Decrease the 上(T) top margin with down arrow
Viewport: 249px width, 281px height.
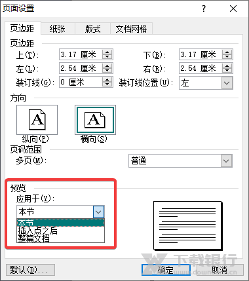tap(107, 57)
